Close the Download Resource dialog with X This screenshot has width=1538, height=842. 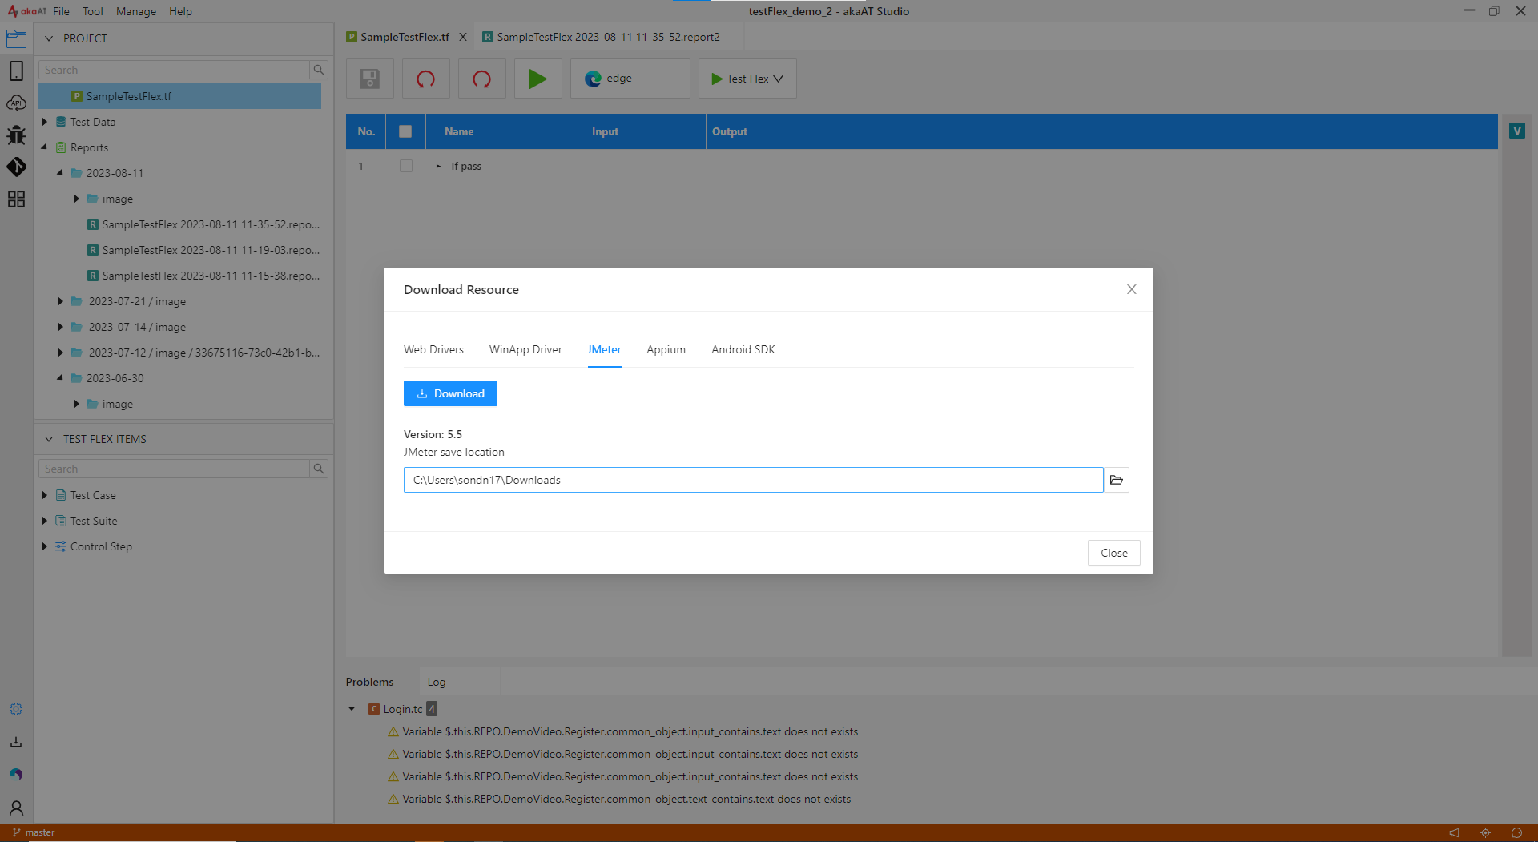pyautogui.click(x=1131, y=289)
